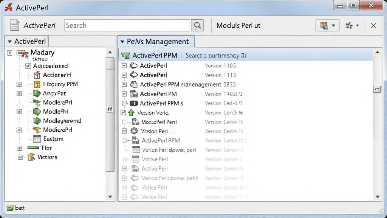
Task: Toggle checkbox for ActivePerl Version 1105
Action: 124,66
